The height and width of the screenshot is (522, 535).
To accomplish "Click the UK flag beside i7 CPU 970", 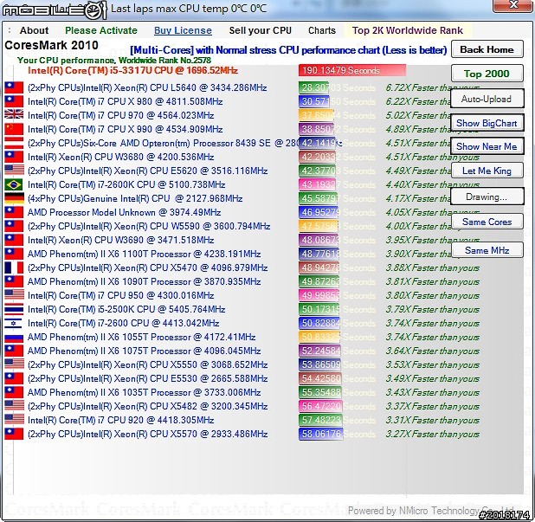I will coord(14,115).
